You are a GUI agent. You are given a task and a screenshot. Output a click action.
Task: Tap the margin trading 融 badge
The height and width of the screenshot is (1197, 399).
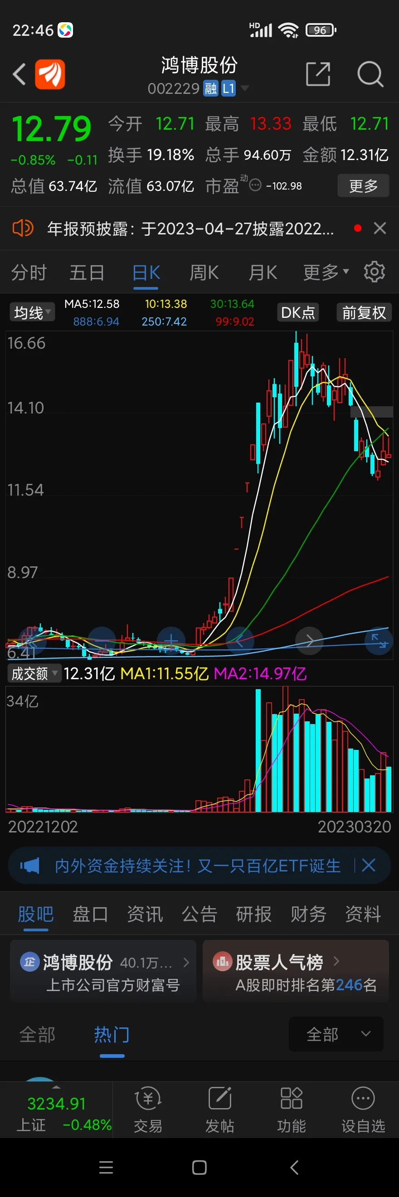click(x=210, y=88)
